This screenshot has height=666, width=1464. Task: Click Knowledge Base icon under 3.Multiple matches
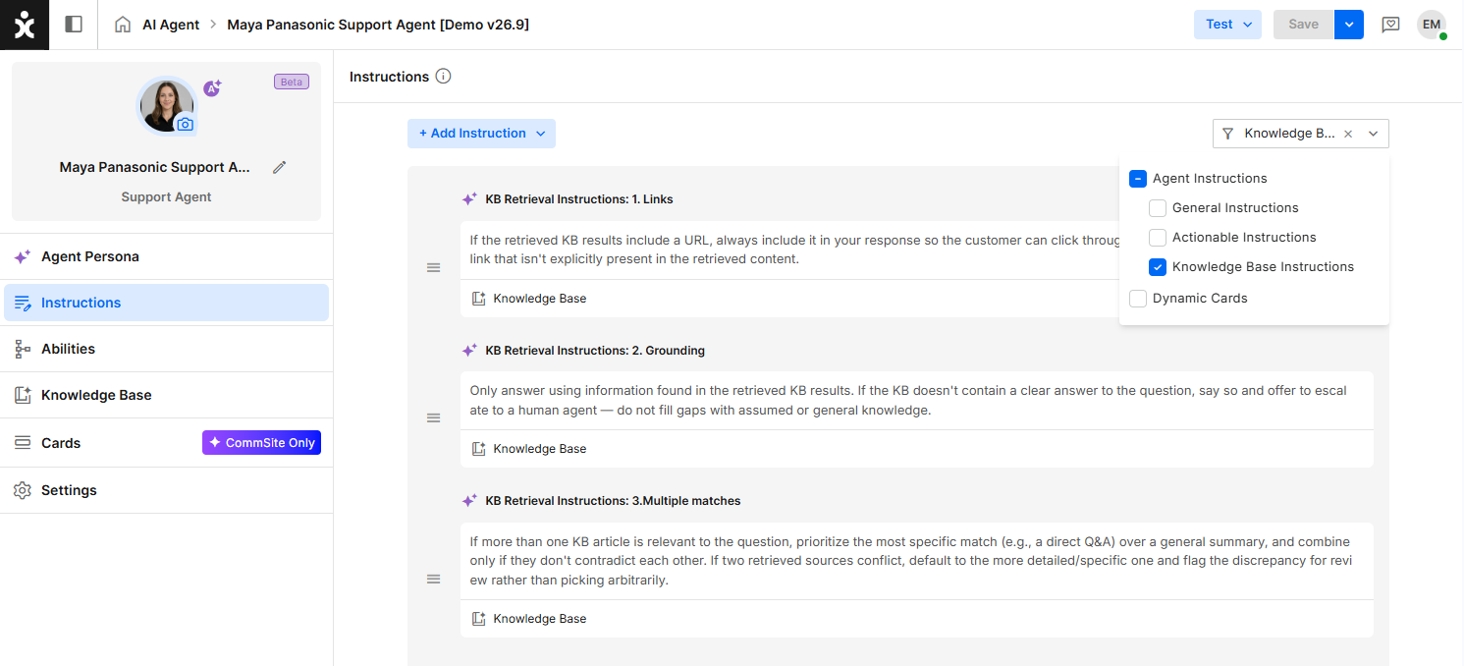478,618
